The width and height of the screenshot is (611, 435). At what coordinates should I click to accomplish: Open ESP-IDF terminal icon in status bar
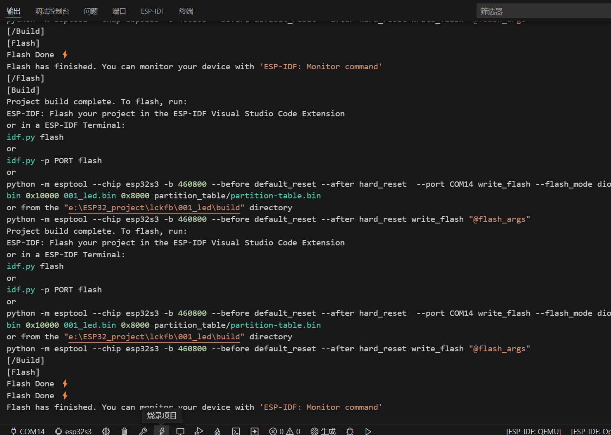pyautogui.click(x=236, y=431)
